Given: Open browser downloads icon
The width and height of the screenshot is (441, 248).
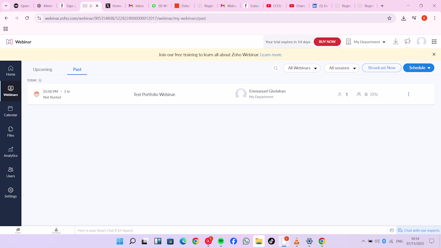Looking at the screenshot, I should (x=404, y=18).
